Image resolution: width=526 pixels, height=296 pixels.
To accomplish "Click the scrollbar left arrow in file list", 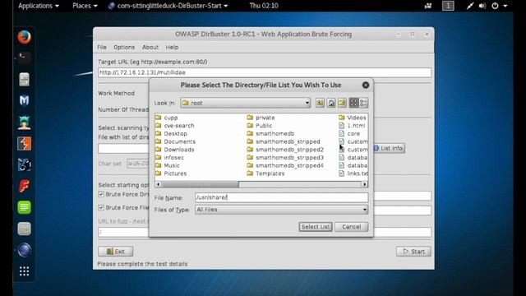I will point(158,184).
